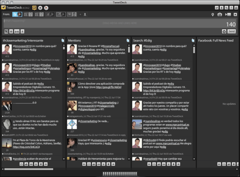Select the Mentions column header
This screenshot has height=177, width=240.
pos(74,40)
